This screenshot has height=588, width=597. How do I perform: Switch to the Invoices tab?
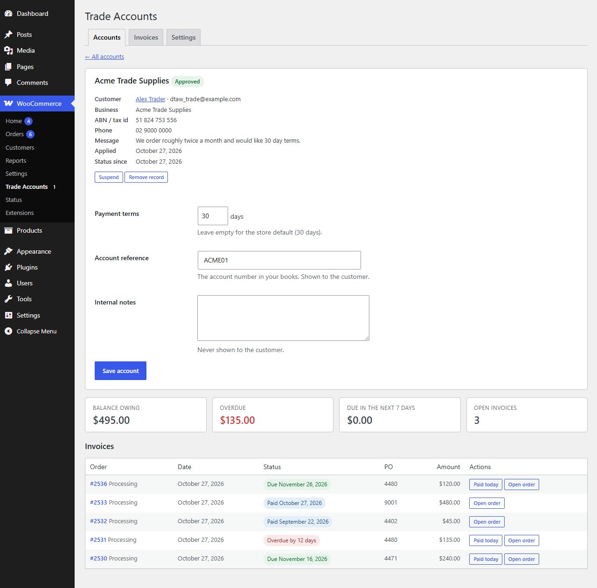(x=146, y=37)
